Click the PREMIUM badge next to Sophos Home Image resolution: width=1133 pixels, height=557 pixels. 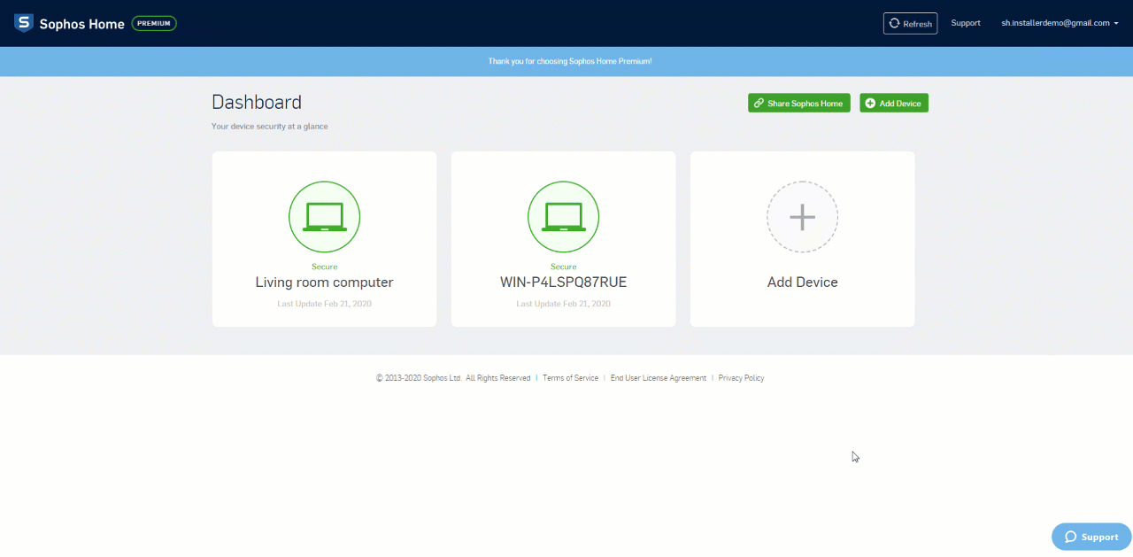click(x=154, y=23)
